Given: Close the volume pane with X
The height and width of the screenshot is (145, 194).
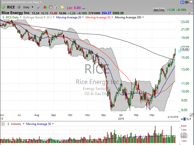Looking at the screenshot, I should point(3,124).
